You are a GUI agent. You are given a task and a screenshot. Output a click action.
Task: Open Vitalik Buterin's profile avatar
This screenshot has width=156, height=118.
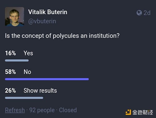(x=15, y=17)
